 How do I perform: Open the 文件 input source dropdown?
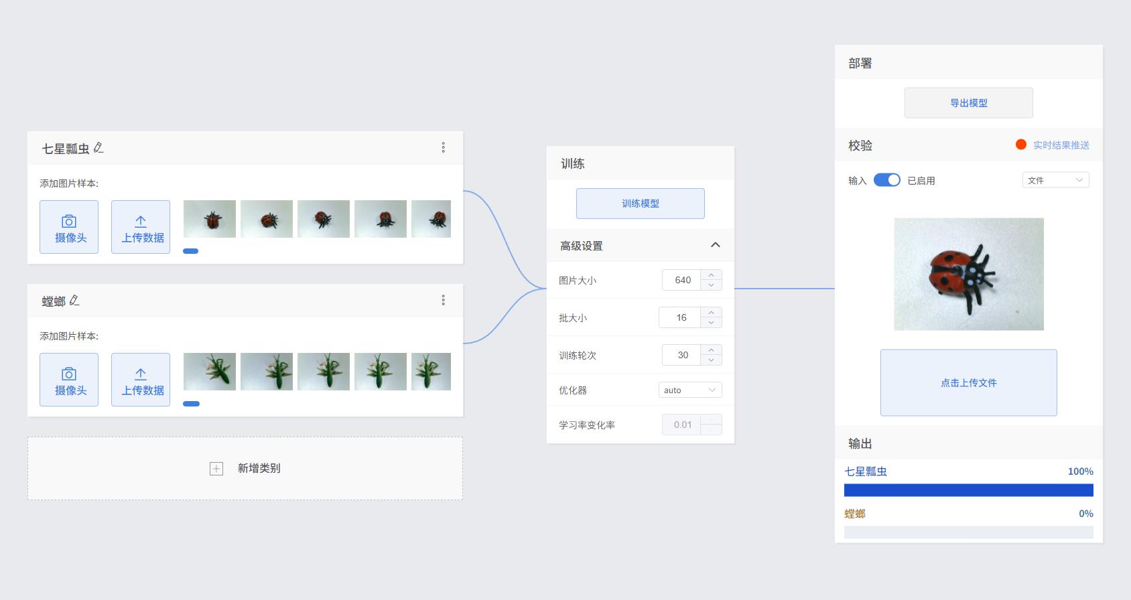1055,180
